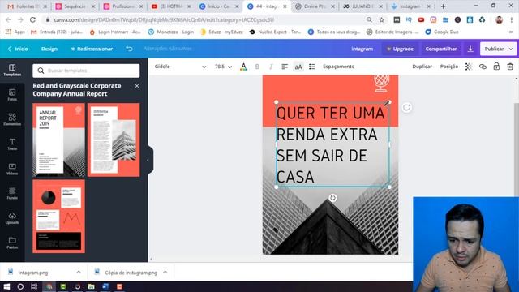This screenshot has height=292, width=519.
Task: Open the browser profile avatar
Action: [x=500, y=19]
